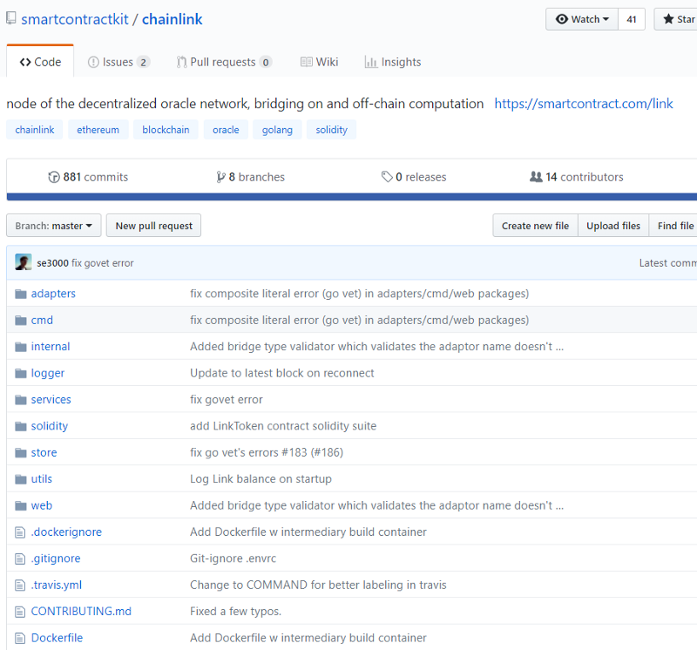This screenshot has width=697, height=650.
Task: Open the smartcontractkit owner link
Action: [x=75, y=19]
